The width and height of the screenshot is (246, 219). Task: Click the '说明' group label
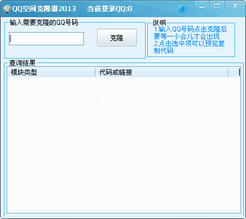click(159, 23)
